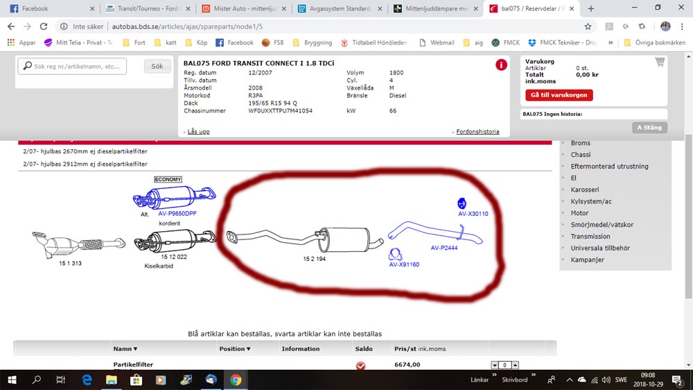Open Övriga bokmärken folder

coord(655,42)
